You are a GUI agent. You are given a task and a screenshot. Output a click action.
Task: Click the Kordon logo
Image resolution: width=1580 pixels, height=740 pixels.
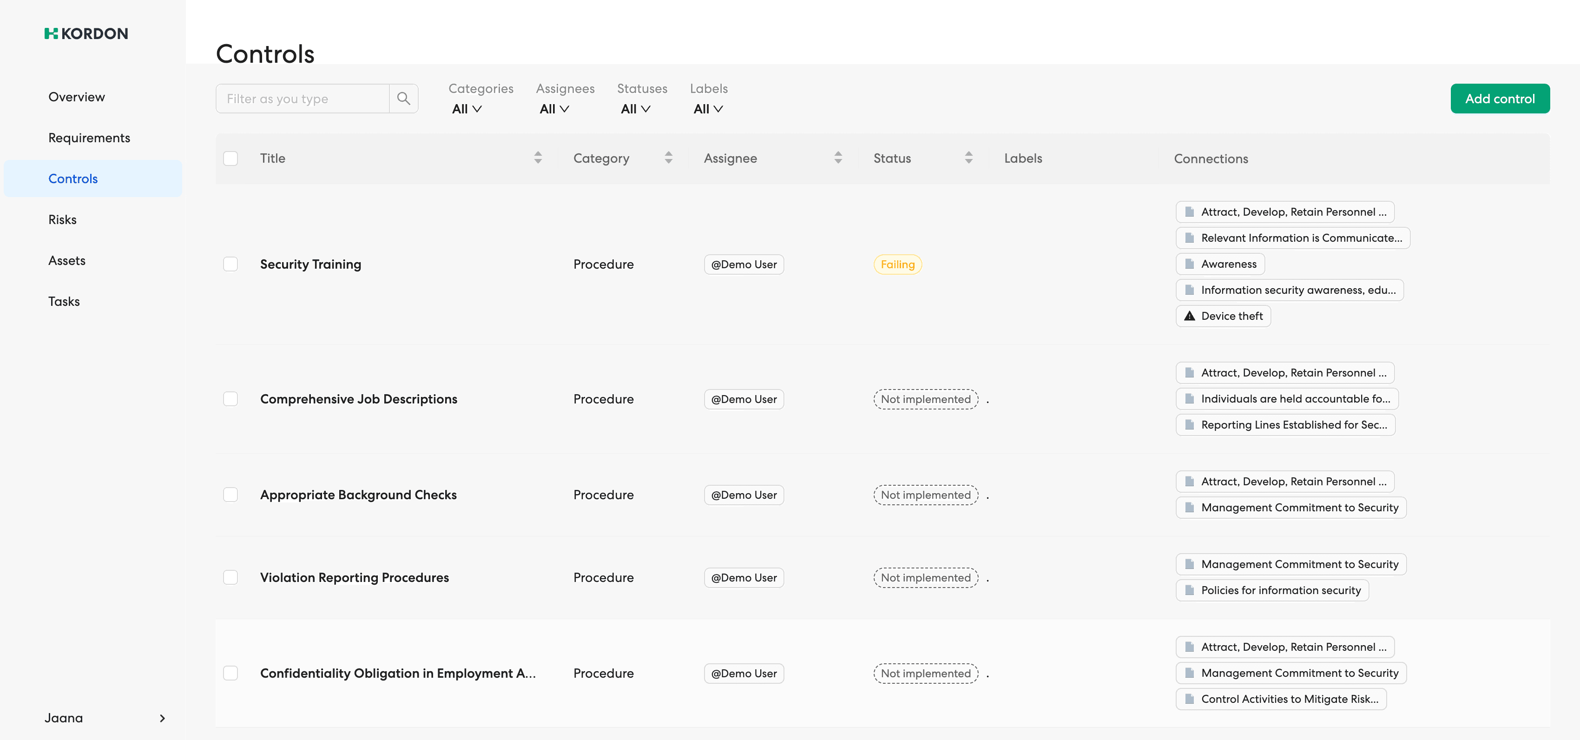coord(86,34)
